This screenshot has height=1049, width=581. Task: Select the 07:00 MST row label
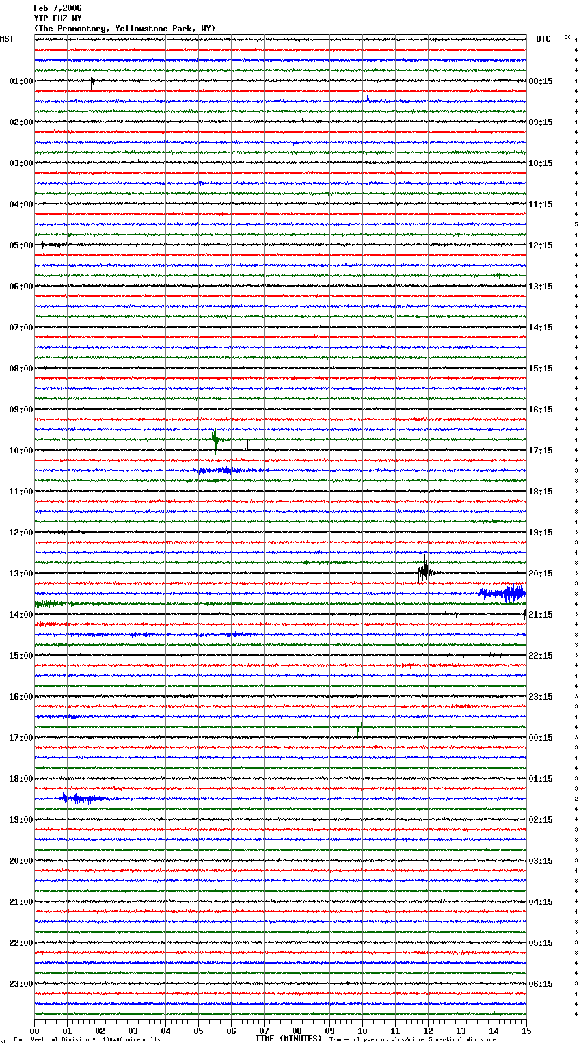click(21, 328)
